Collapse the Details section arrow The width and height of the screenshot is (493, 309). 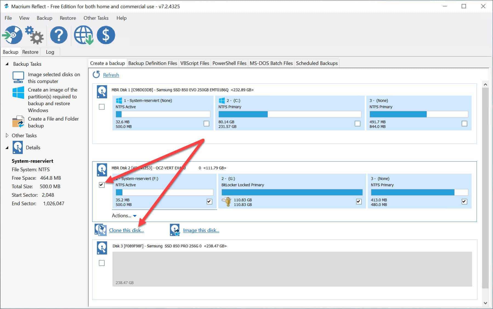point(7,148)
